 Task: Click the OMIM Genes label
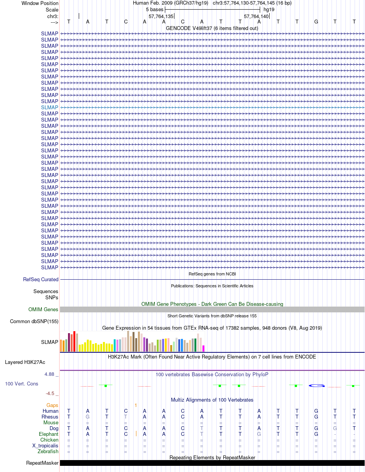pos(43,310)
